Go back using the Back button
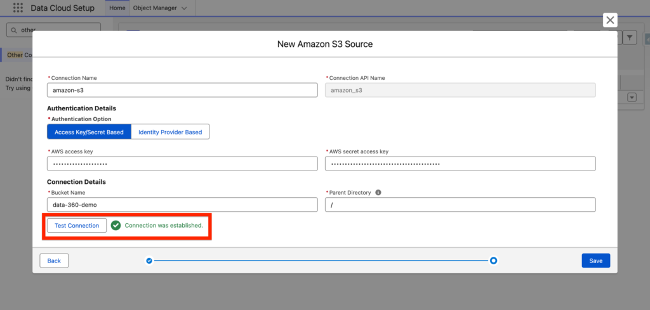Screen dimensions: 650x310 coord(54,261)
